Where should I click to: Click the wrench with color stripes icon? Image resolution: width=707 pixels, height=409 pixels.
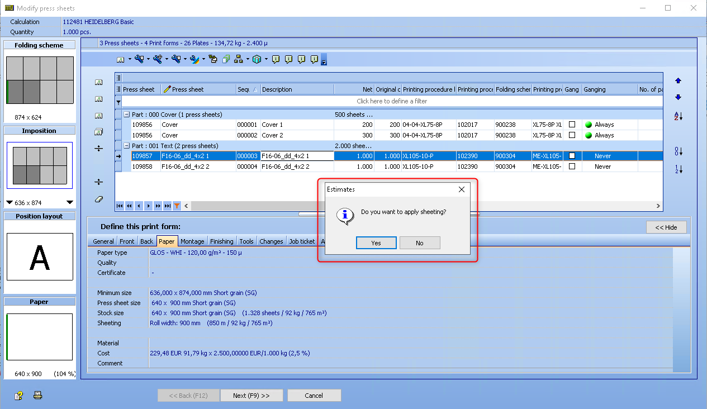coord(194,59)
